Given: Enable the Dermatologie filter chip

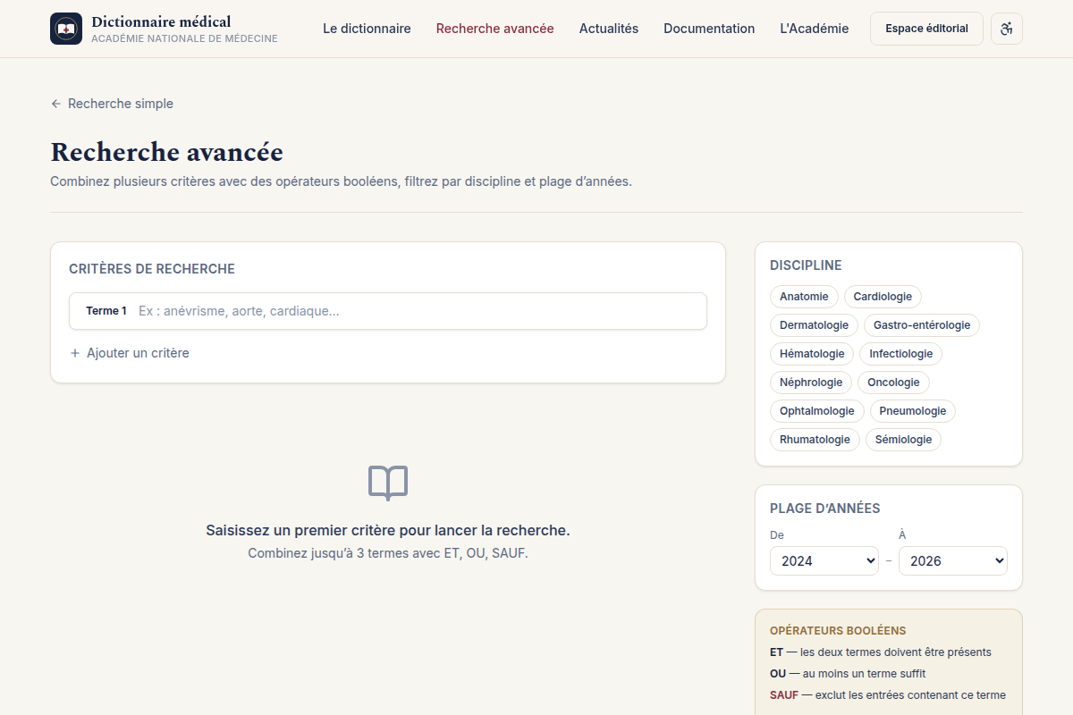Looking at the screenshot, I should (814, 325).
